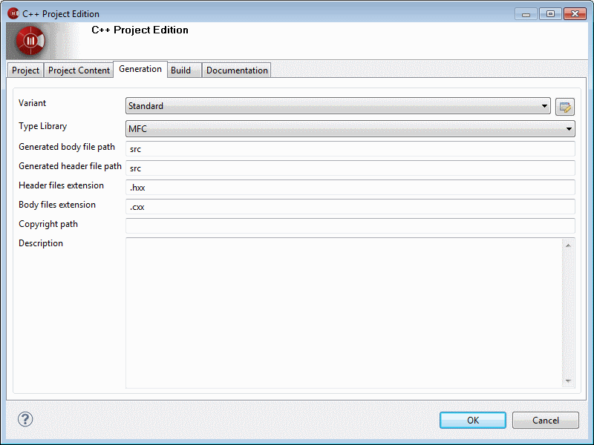The height and width of the screenshot is (445, 594).
Task: Click the red Modelio logo in header
Action: (30, 41)
